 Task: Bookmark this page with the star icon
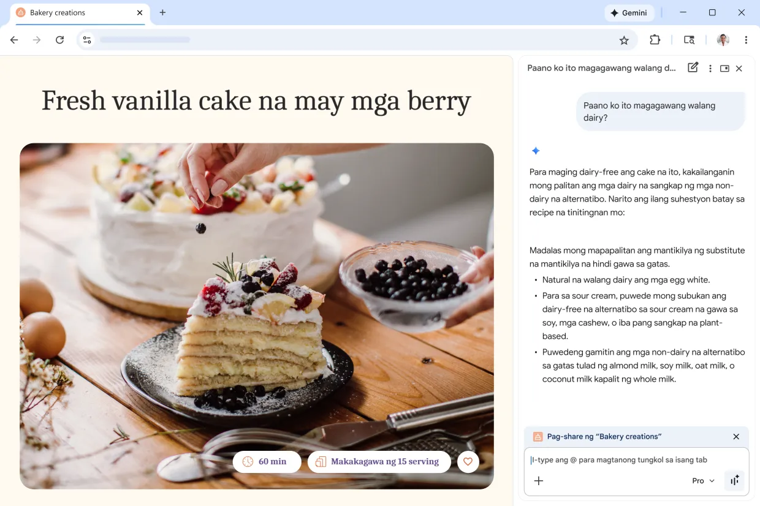click(x=624, y=40)
